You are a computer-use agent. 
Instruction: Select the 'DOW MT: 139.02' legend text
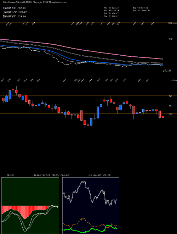(x=16, y=12)
